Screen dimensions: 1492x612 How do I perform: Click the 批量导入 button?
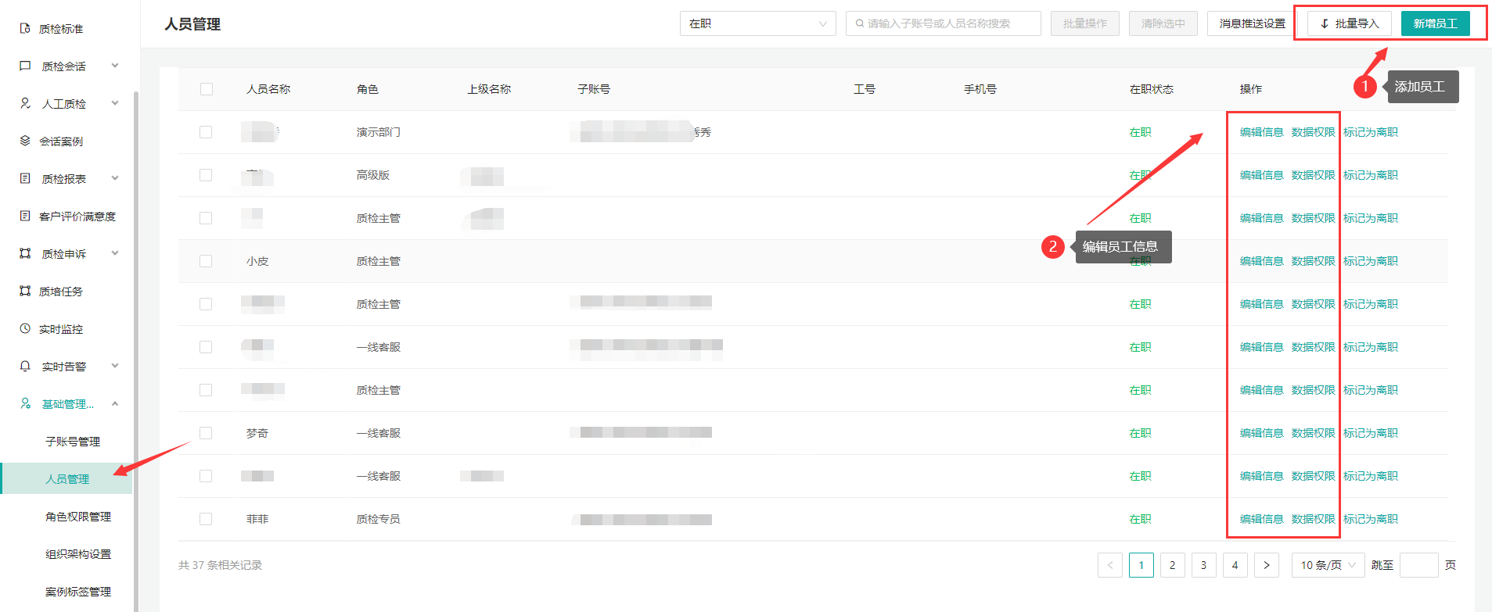(x=1350, y=23)
